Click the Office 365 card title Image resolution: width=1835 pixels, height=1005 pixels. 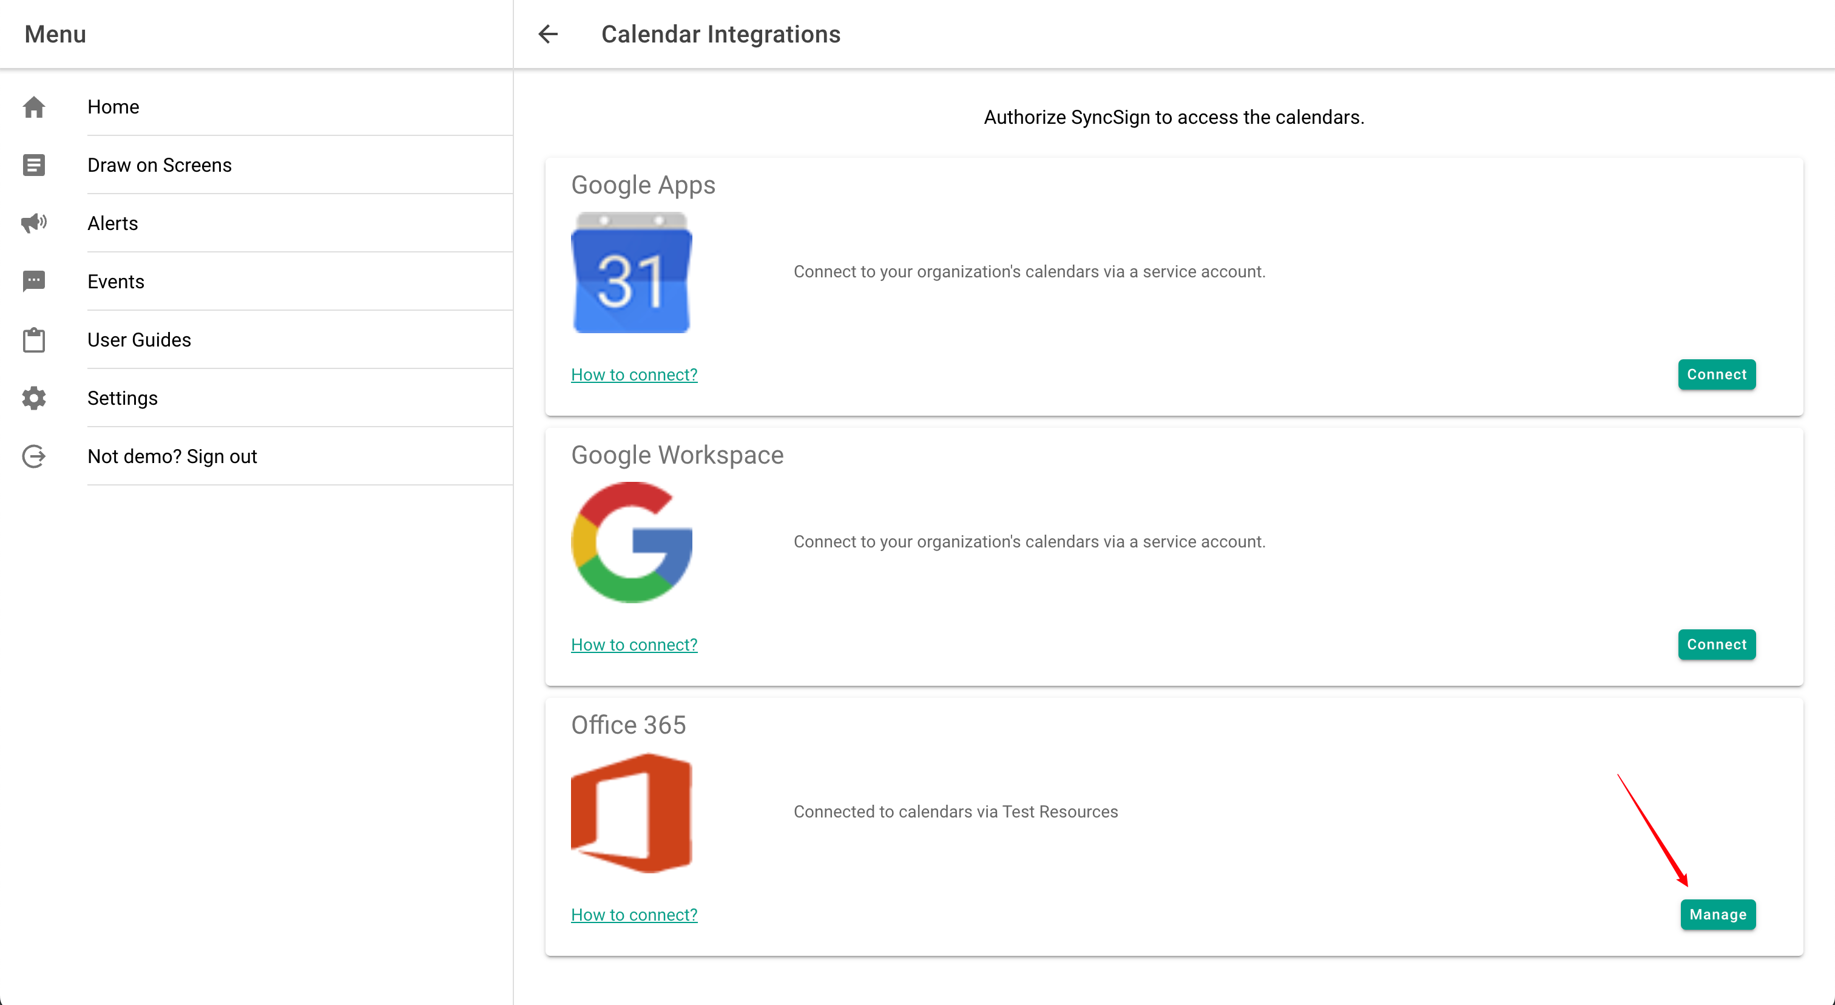628,725
